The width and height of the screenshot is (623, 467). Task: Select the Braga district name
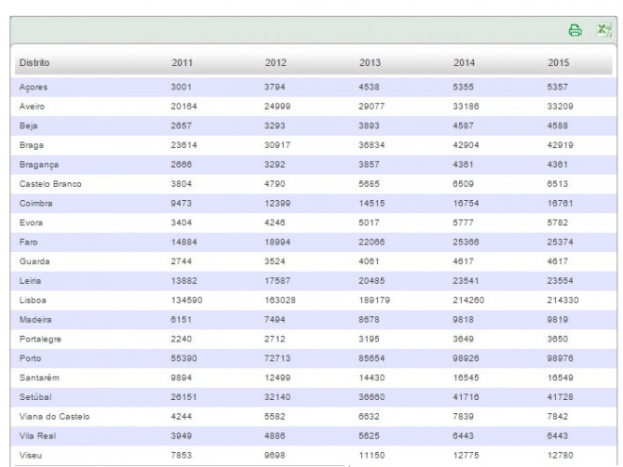tap(31, 145)
